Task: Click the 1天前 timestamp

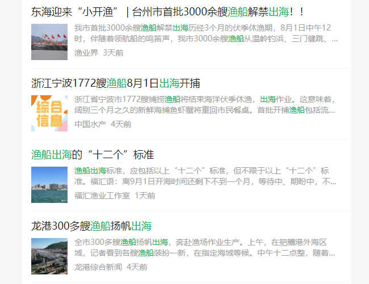Action: point(145,196)
